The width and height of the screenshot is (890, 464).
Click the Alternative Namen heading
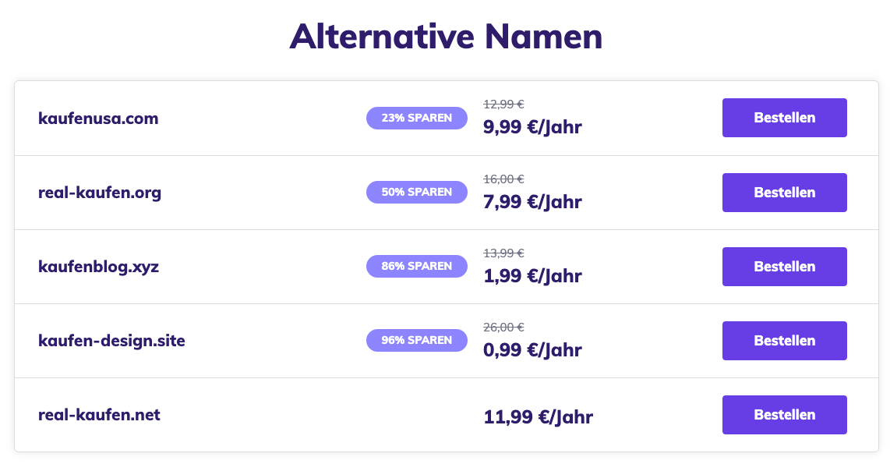[445, 36]
